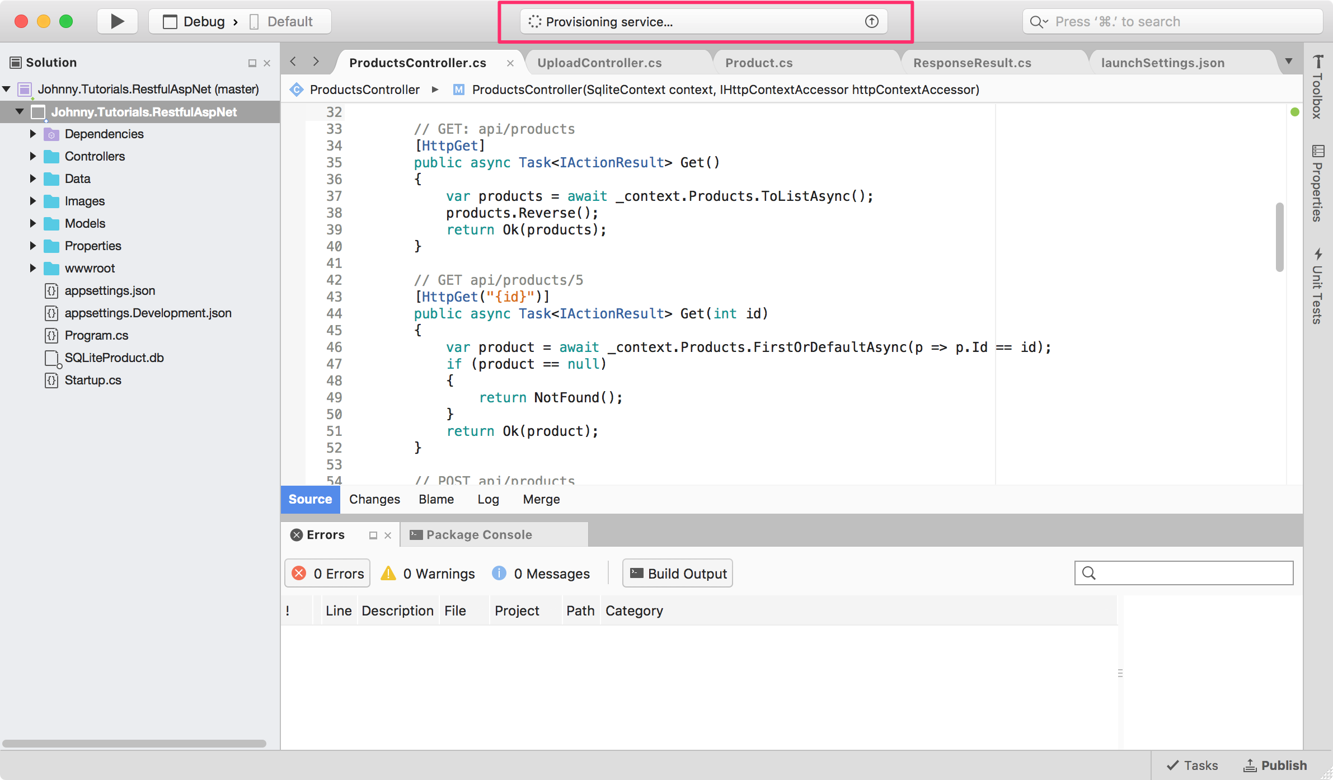
Task: Switch to the Changes view
Action: pyautogui.click(x=374, y=499)
